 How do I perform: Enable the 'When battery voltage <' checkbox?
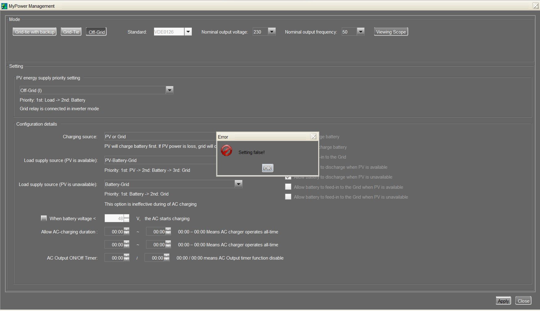click(x=44, y=218)
